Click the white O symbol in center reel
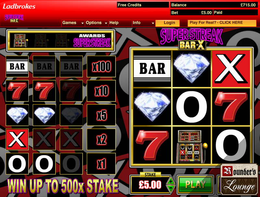 coord(192,107)
